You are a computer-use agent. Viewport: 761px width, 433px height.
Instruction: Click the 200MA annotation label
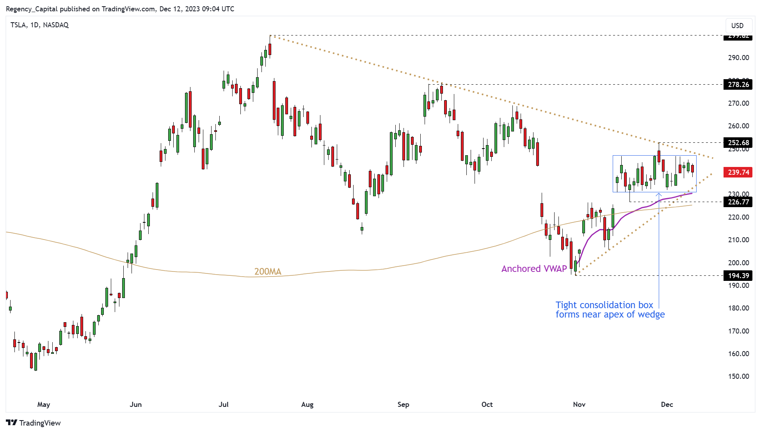click(x=268, y=272)
